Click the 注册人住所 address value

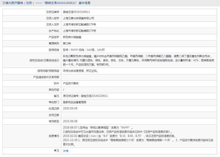point(79,25)
